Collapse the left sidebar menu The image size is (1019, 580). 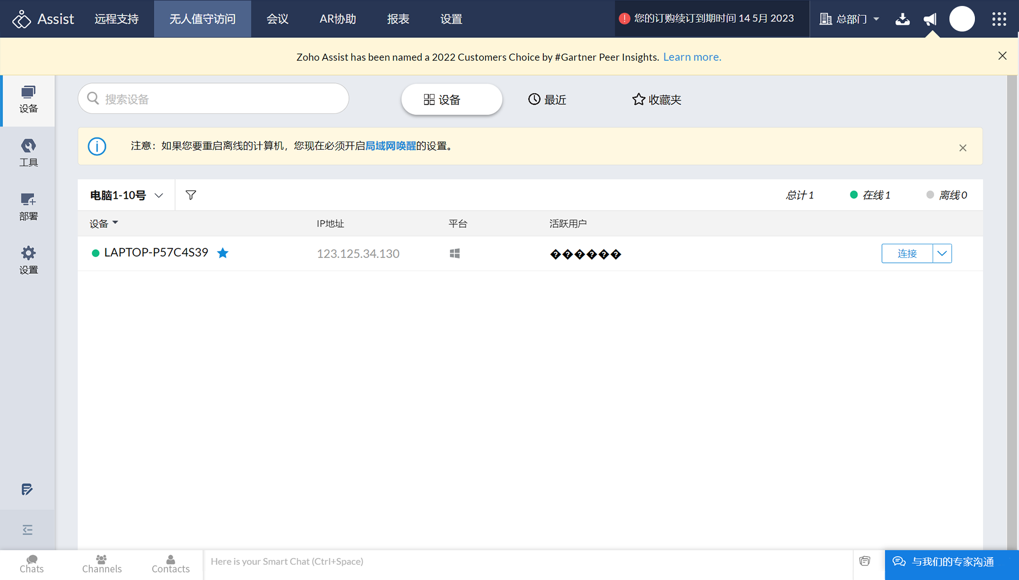[x=27, y=529]
